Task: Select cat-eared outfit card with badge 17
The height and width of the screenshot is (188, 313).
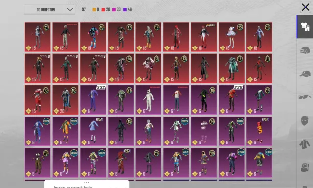Action: (x=149, y=37)
